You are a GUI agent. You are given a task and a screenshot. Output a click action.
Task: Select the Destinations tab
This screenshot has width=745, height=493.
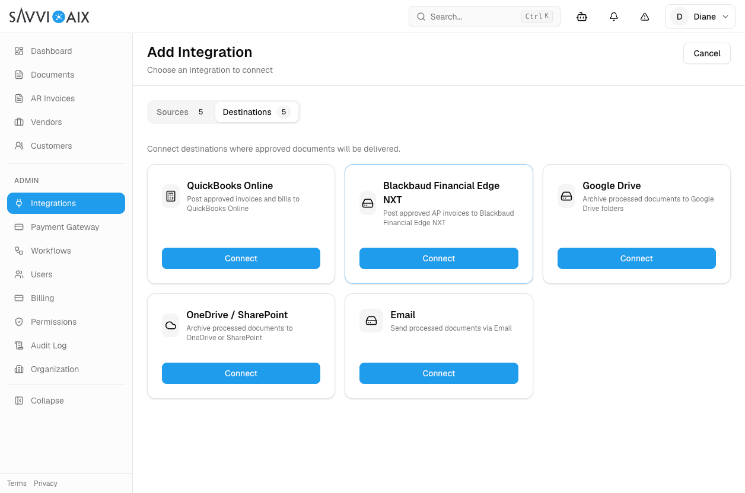click(257, 112)
